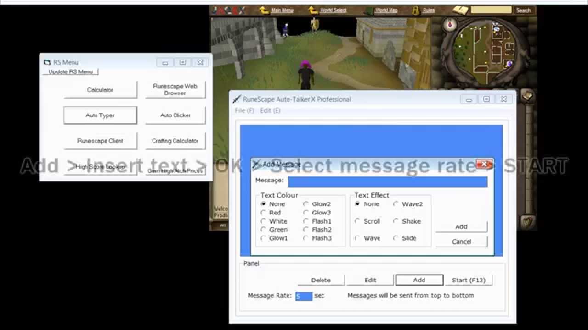
Task: Open High Score Lookup in RS Menu
Action: coord(100,167)
